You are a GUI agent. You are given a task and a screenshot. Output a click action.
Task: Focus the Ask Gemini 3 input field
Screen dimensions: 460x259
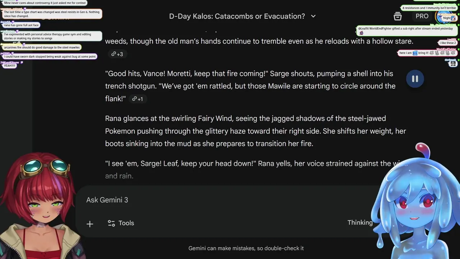(x=216, y=200)
